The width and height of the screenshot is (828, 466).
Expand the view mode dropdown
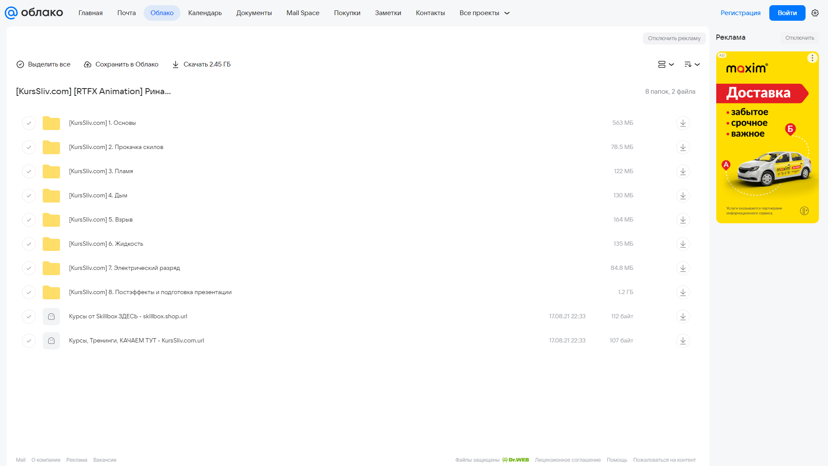(x=666, y=64)
